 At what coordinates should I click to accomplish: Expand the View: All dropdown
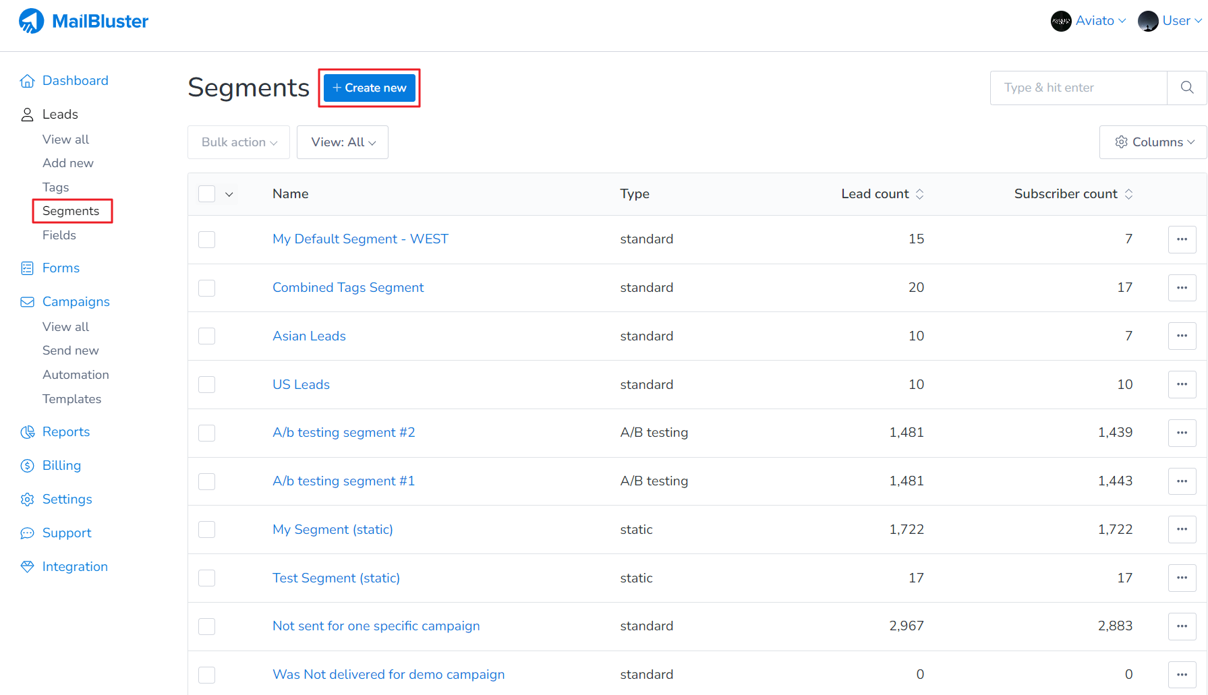(343, 142)
